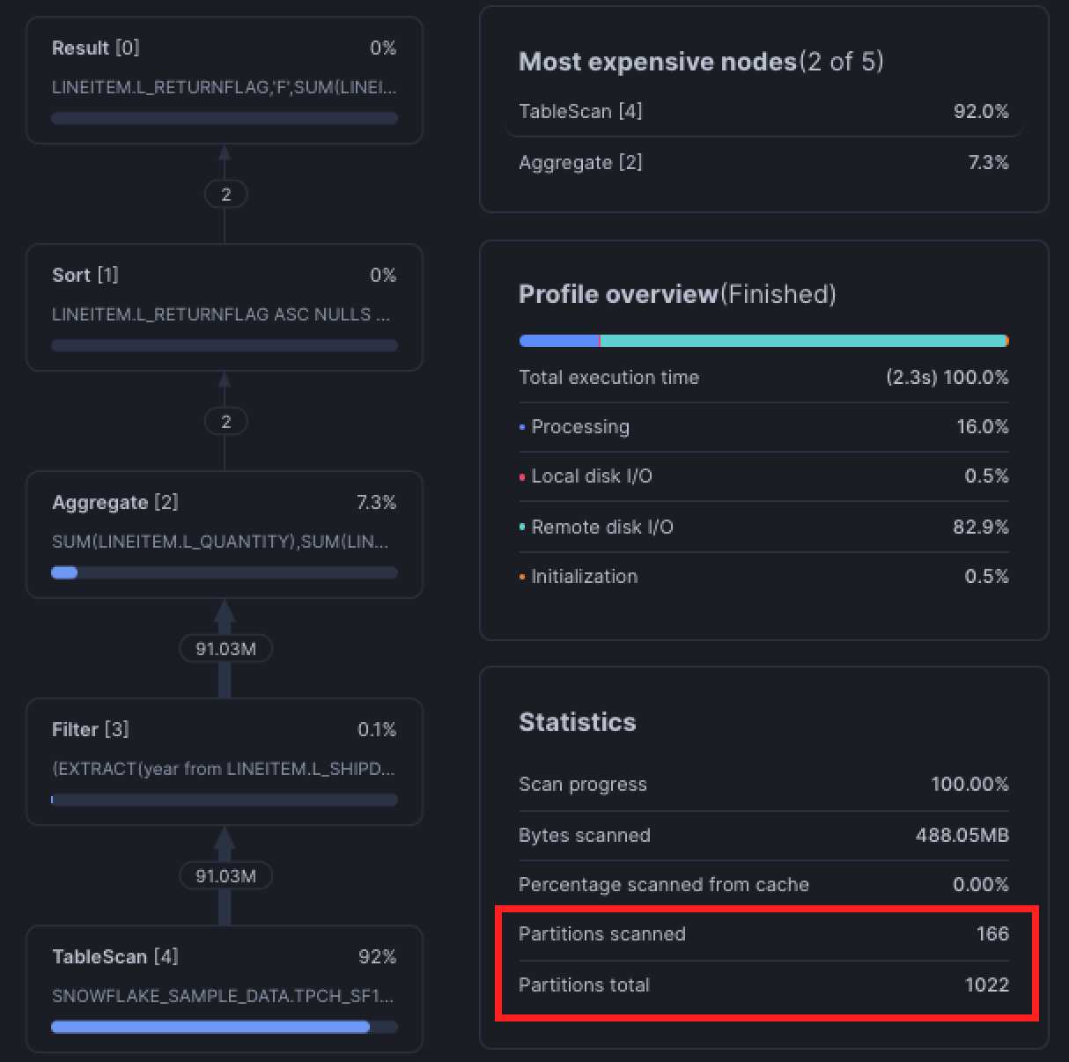
Task: Click the Partitions scanned statistic row
Action: coord(763,934)
